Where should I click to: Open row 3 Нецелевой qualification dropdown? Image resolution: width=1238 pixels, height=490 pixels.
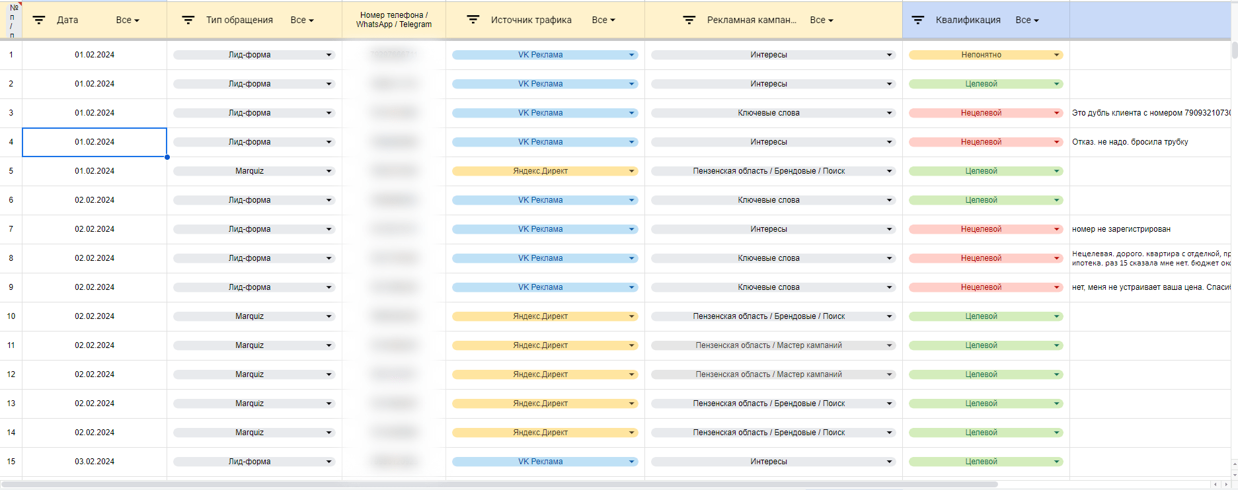[x=986, y=113]
